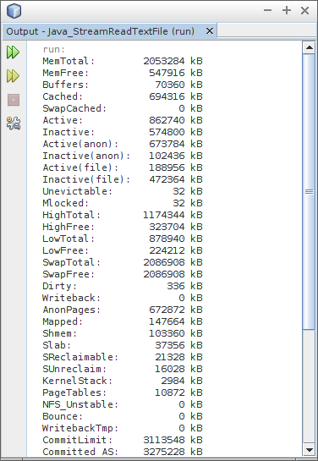The width and height of the screenshot is (318, 461).
Task: Click the HighFree line
Action: pos(123,227)
